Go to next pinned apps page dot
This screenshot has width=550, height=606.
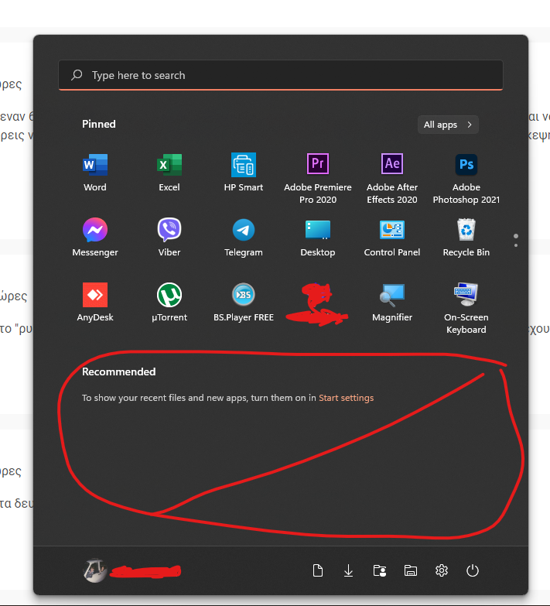[516, 245]
